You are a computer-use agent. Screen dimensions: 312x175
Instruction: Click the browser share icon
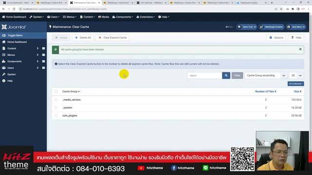point(276,9)
